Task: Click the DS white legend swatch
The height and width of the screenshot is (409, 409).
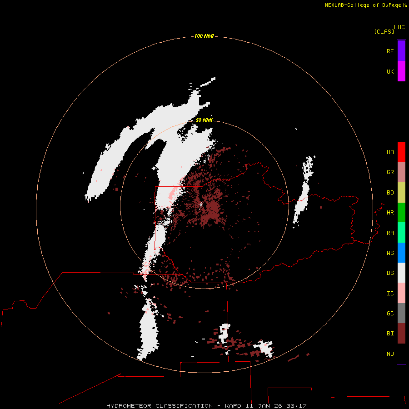Action: (x=401, y=273)
